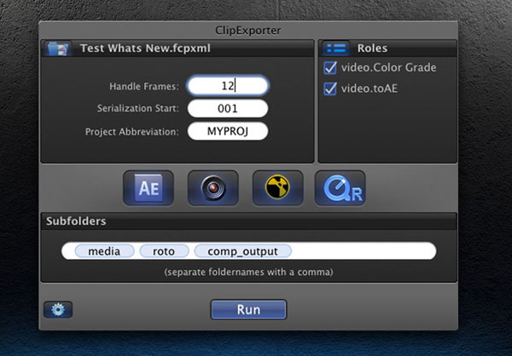Screen dimensions: 512x356
Task: Click the Project Abbreviation label
Action: point(132,132)
